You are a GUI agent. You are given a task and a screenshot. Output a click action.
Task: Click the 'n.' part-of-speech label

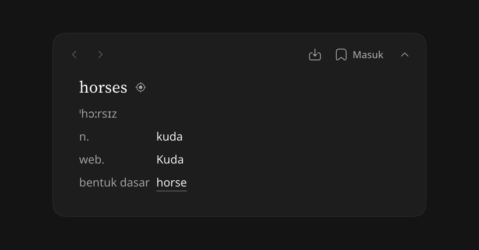pyautogui.click(x=84, y=137)
